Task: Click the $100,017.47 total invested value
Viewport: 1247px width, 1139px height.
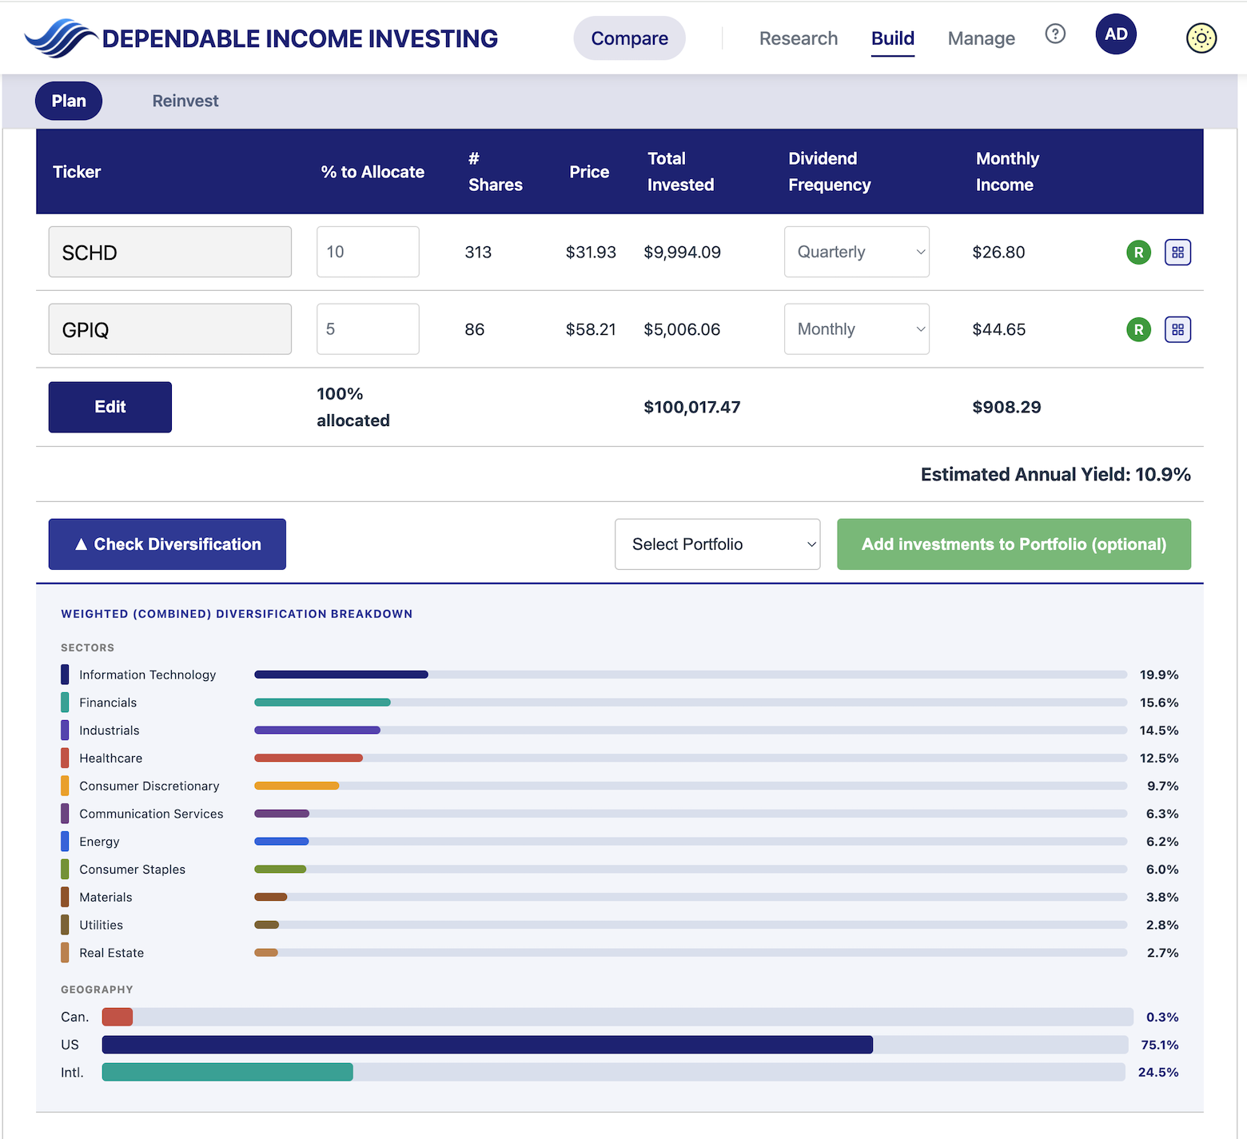Action: point(692,407)
